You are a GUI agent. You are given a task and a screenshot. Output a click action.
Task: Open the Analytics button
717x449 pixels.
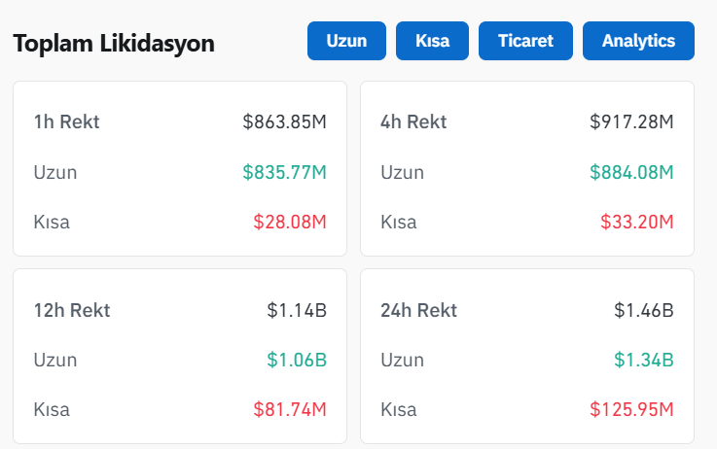(x=638, y=41)
